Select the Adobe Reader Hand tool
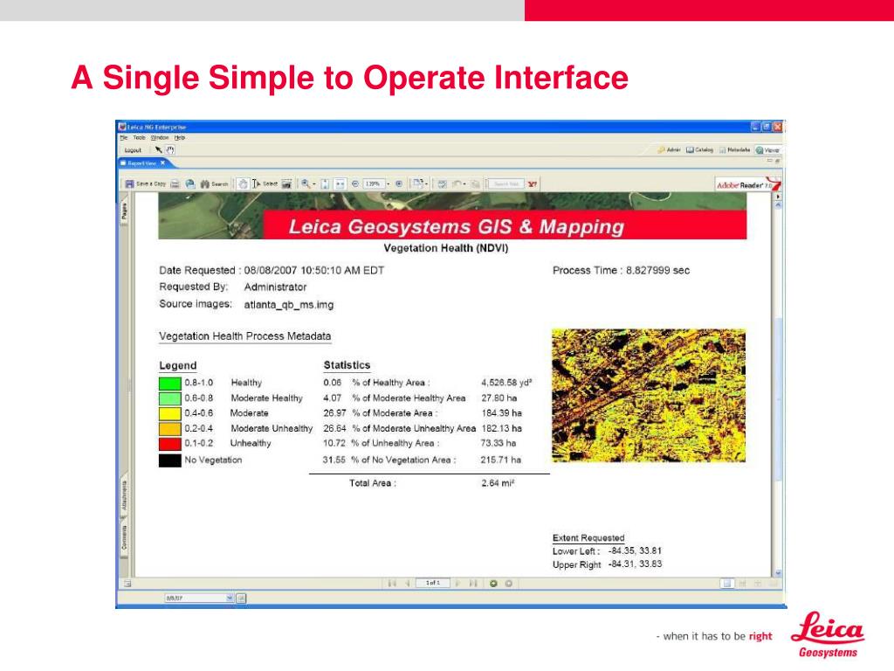This screenshot has height=671, width=894. coord(243,183)
